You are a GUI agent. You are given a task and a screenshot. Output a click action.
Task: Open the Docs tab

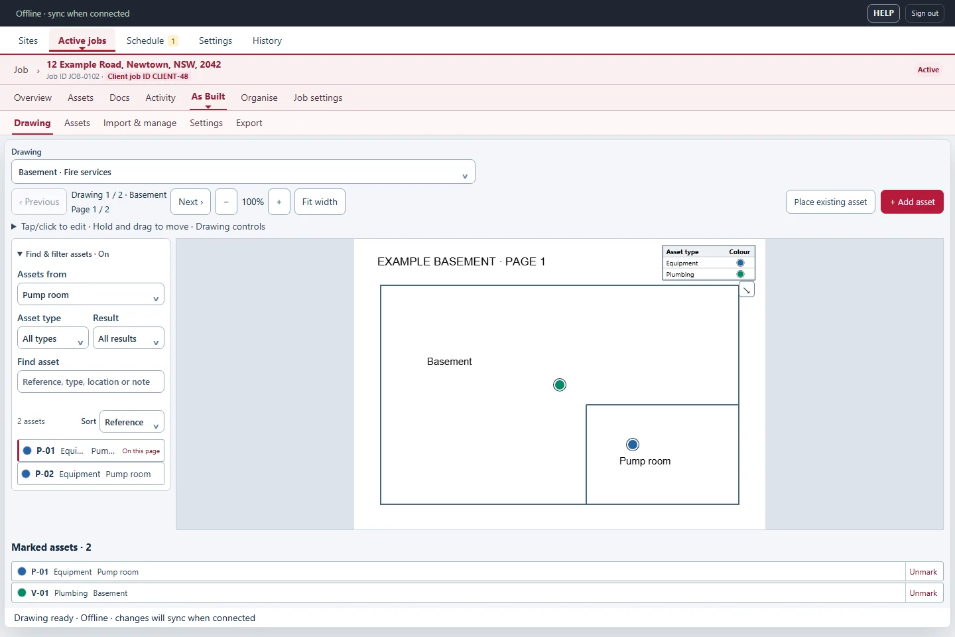click(119, 98)
